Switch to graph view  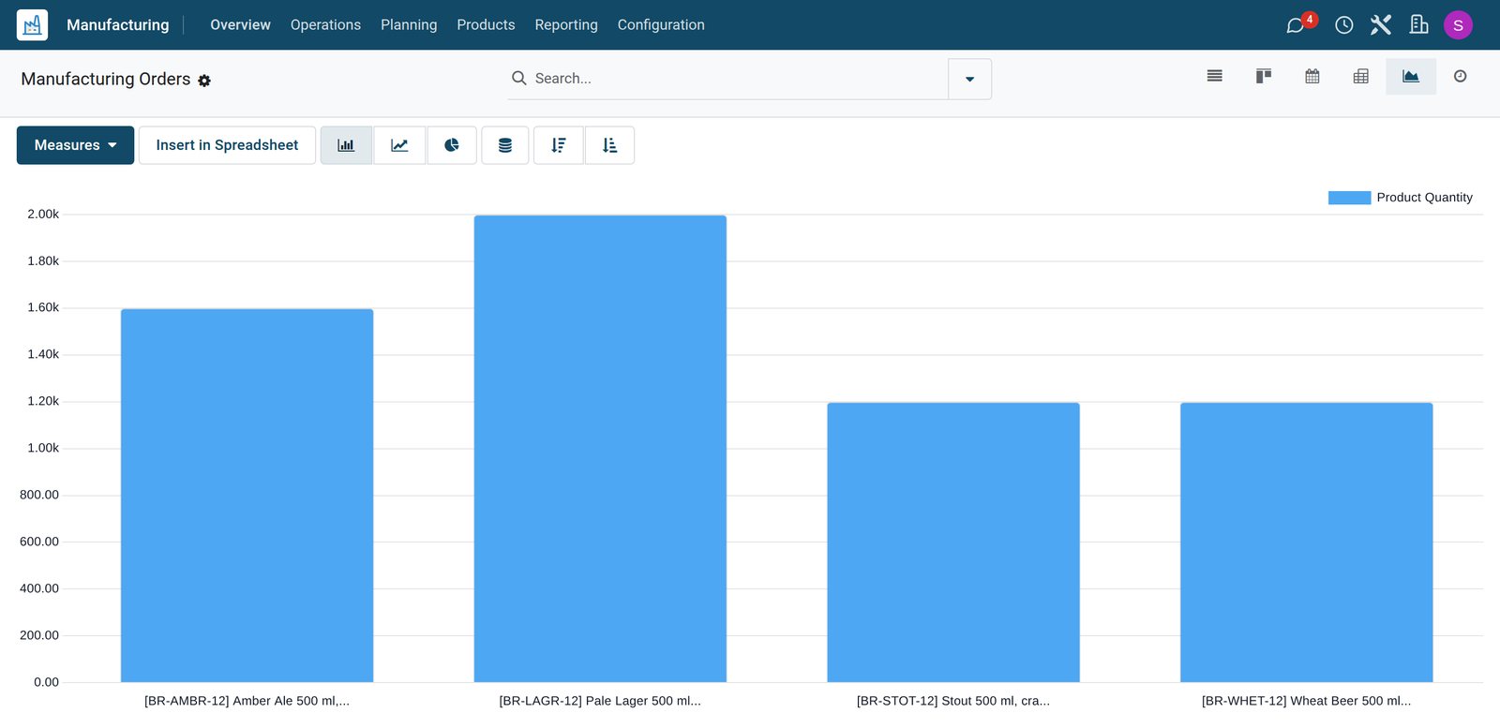[x=1411, y=77]
